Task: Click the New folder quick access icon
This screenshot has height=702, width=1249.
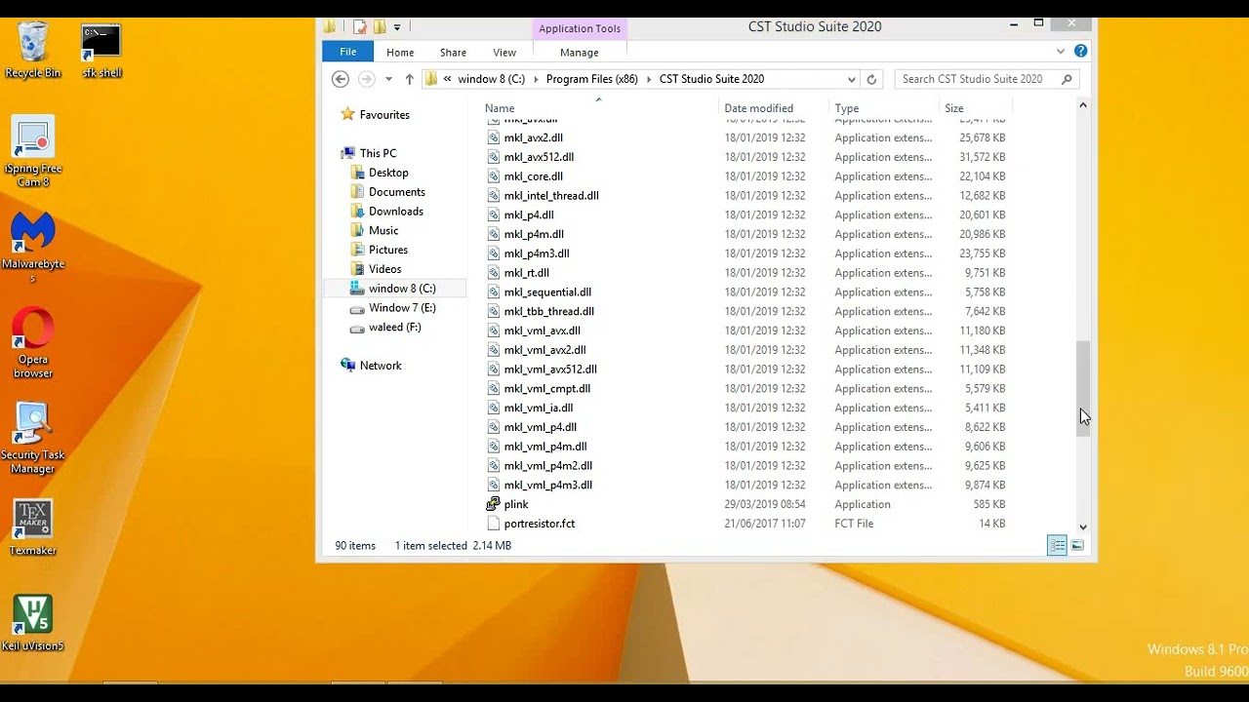Action: coord(380,26)
